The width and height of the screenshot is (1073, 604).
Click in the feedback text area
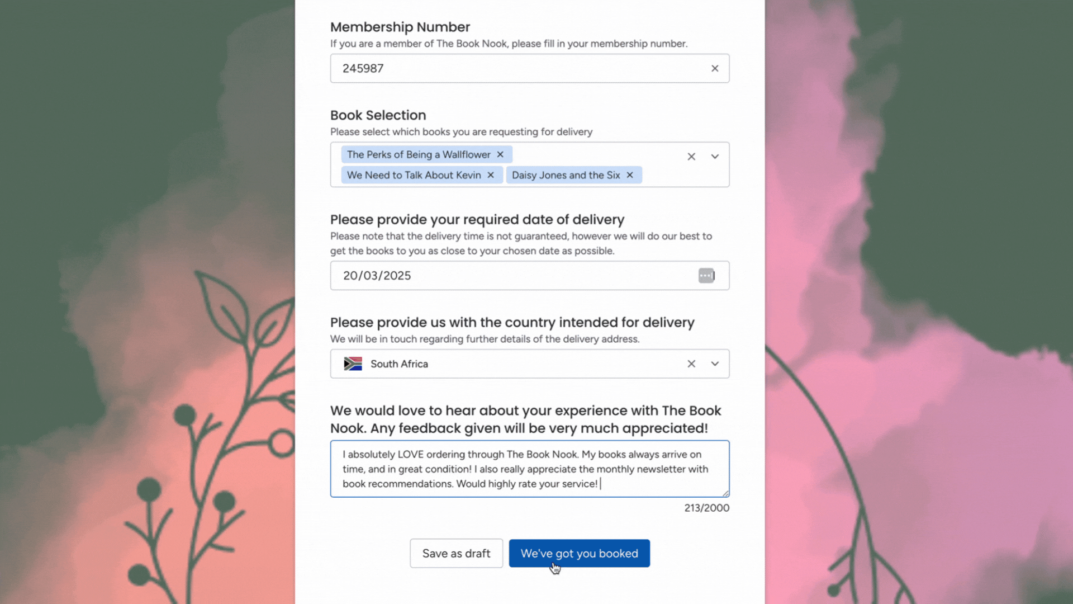click(x=529, y=469)
